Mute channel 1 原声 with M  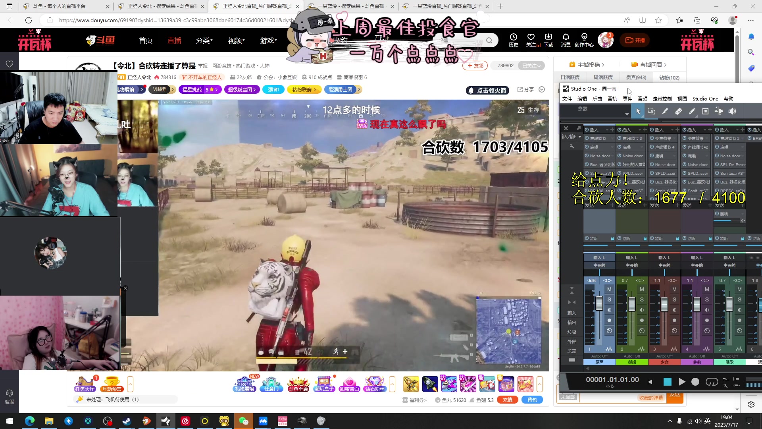coord(609,289)
